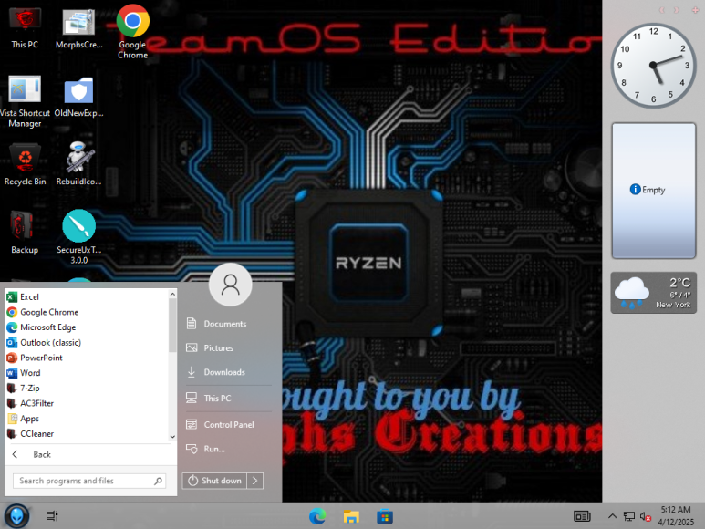Expand the AC3Filter folder in the start menu

tap(88, 404)
